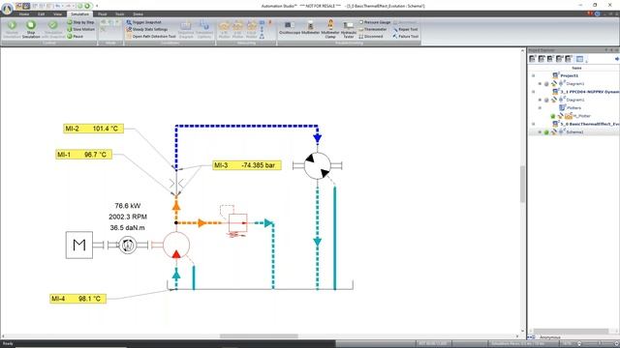Select the Pressure Gauge tool
This screenshot has width=620, height=348.
(375, 22)
